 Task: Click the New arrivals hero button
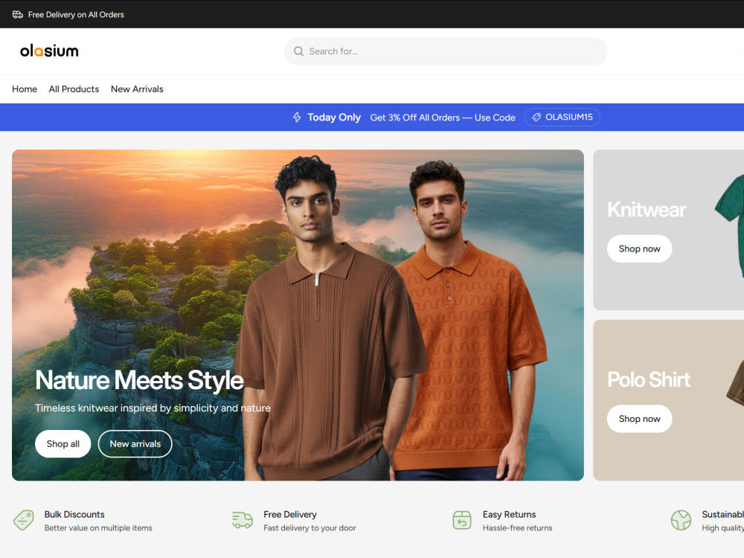(135, 443)
